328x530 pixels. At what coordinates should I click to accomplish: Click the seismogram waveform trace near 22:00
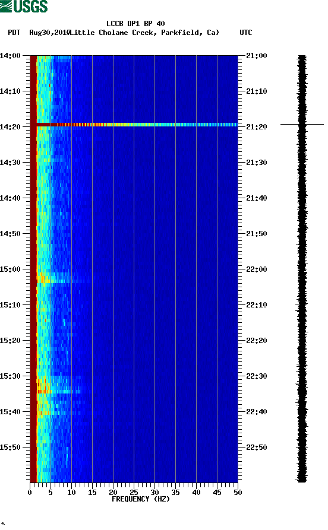point(302,269)
